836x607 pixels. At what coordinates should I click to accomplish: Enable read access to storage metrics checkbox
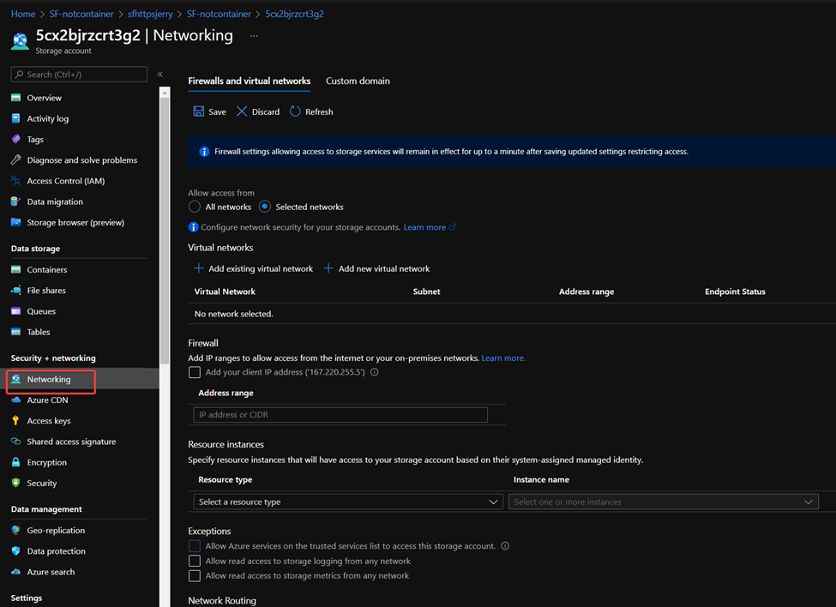195,575
